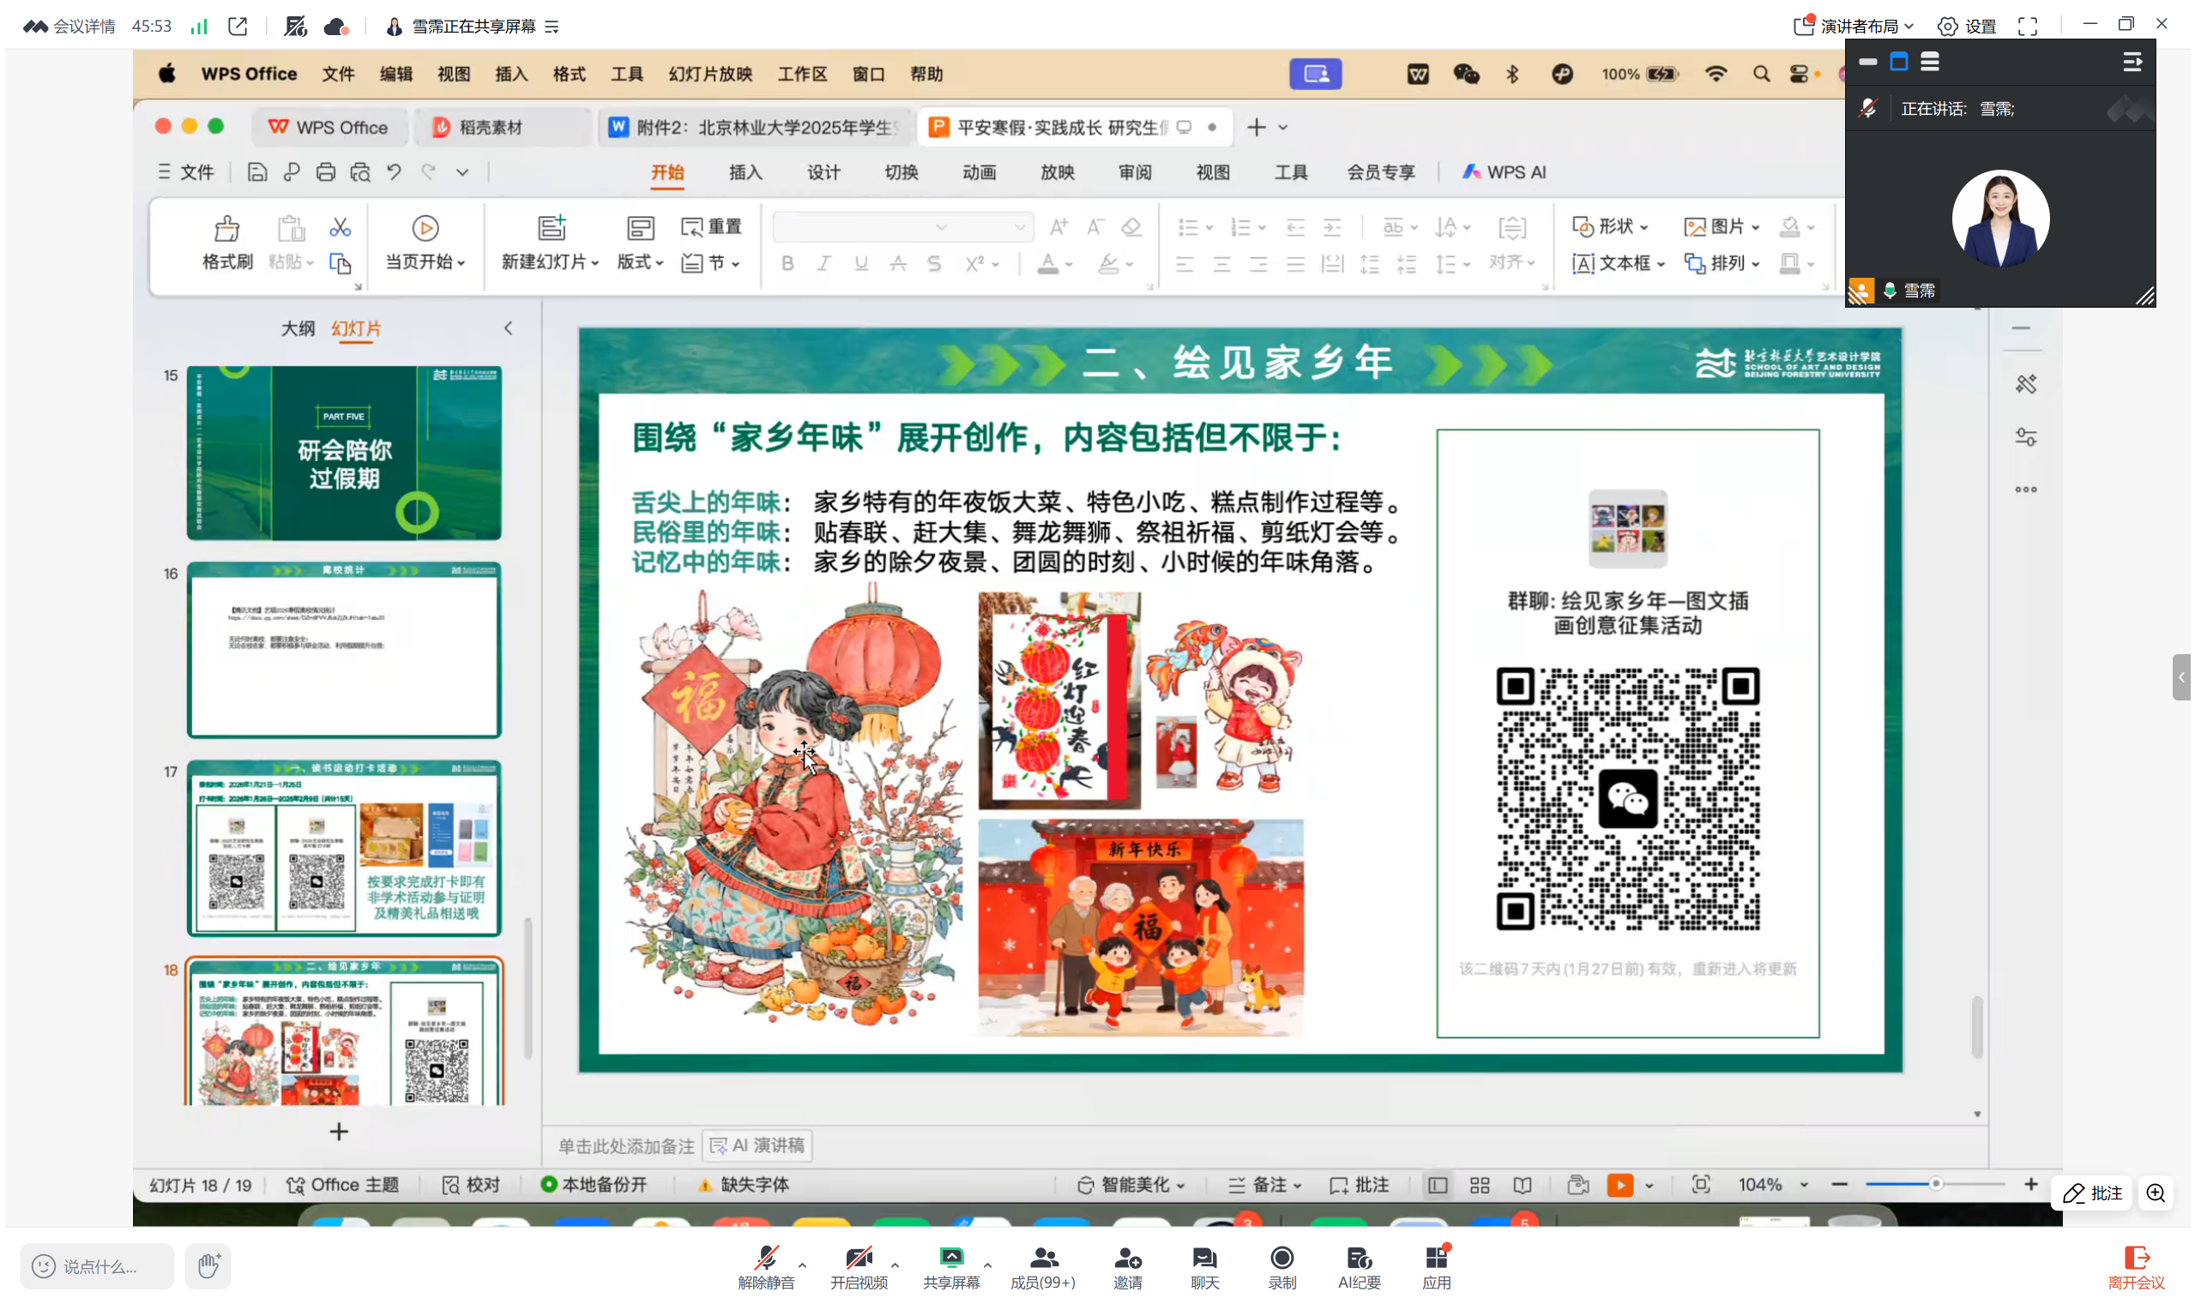Click Smart Beautify (智能美化) button
Screen dimensions: 2195x1310
[x=1131, y=1186]
